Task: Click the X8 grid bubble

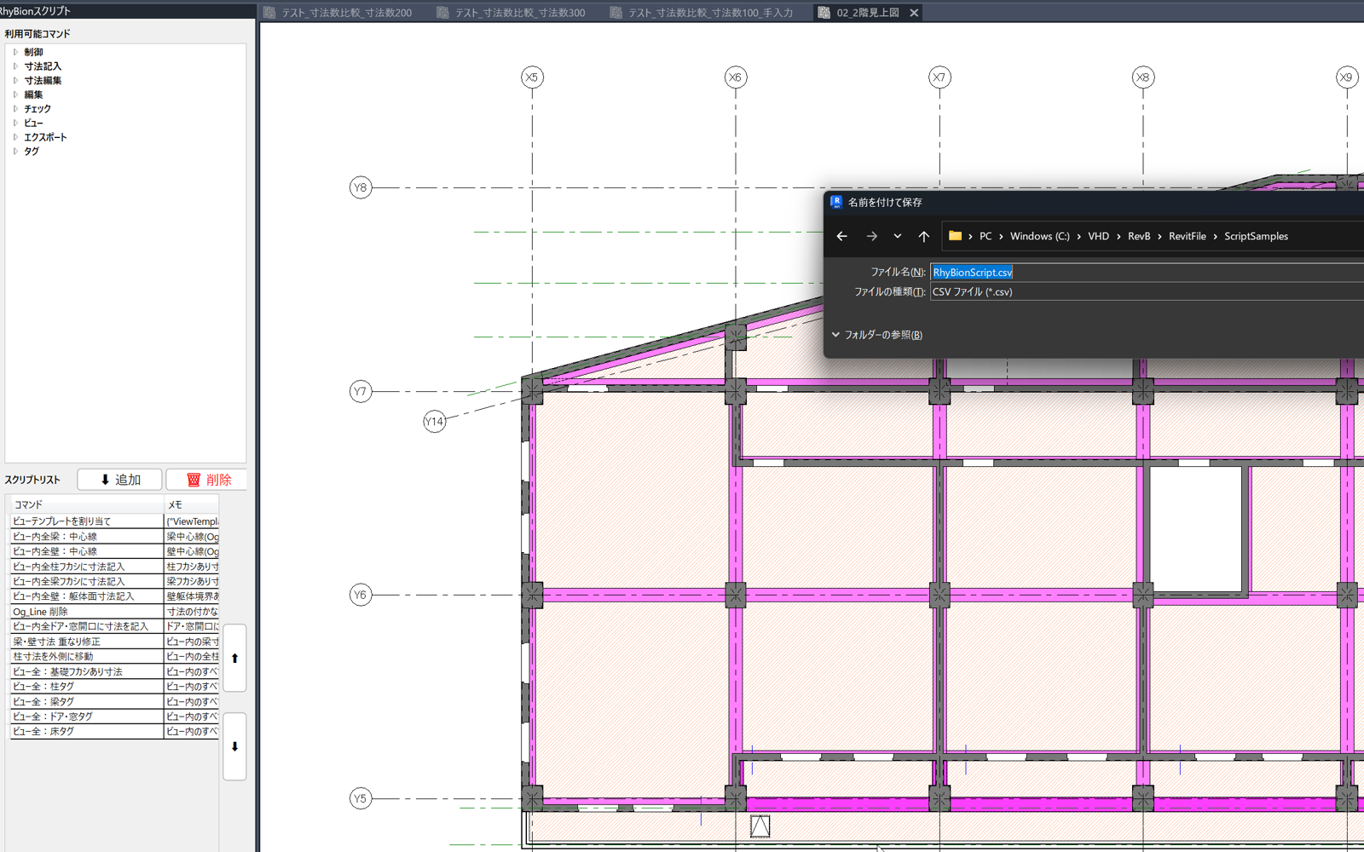Action: pos(1143,78)
